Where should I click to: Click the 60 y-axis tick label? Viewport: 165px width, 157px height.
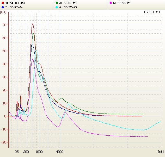[4, 38]
